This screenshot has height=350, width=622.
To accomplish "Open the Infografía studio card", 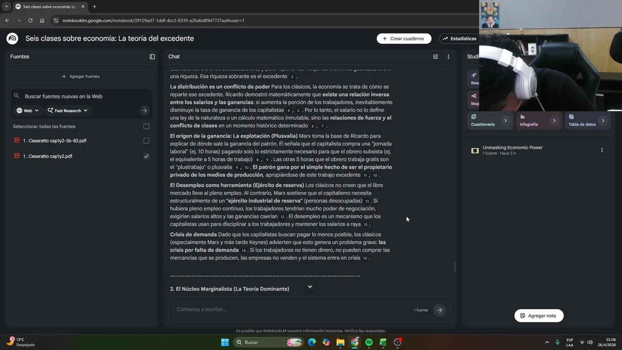I will pyautogui.click(x=538, y=121).
